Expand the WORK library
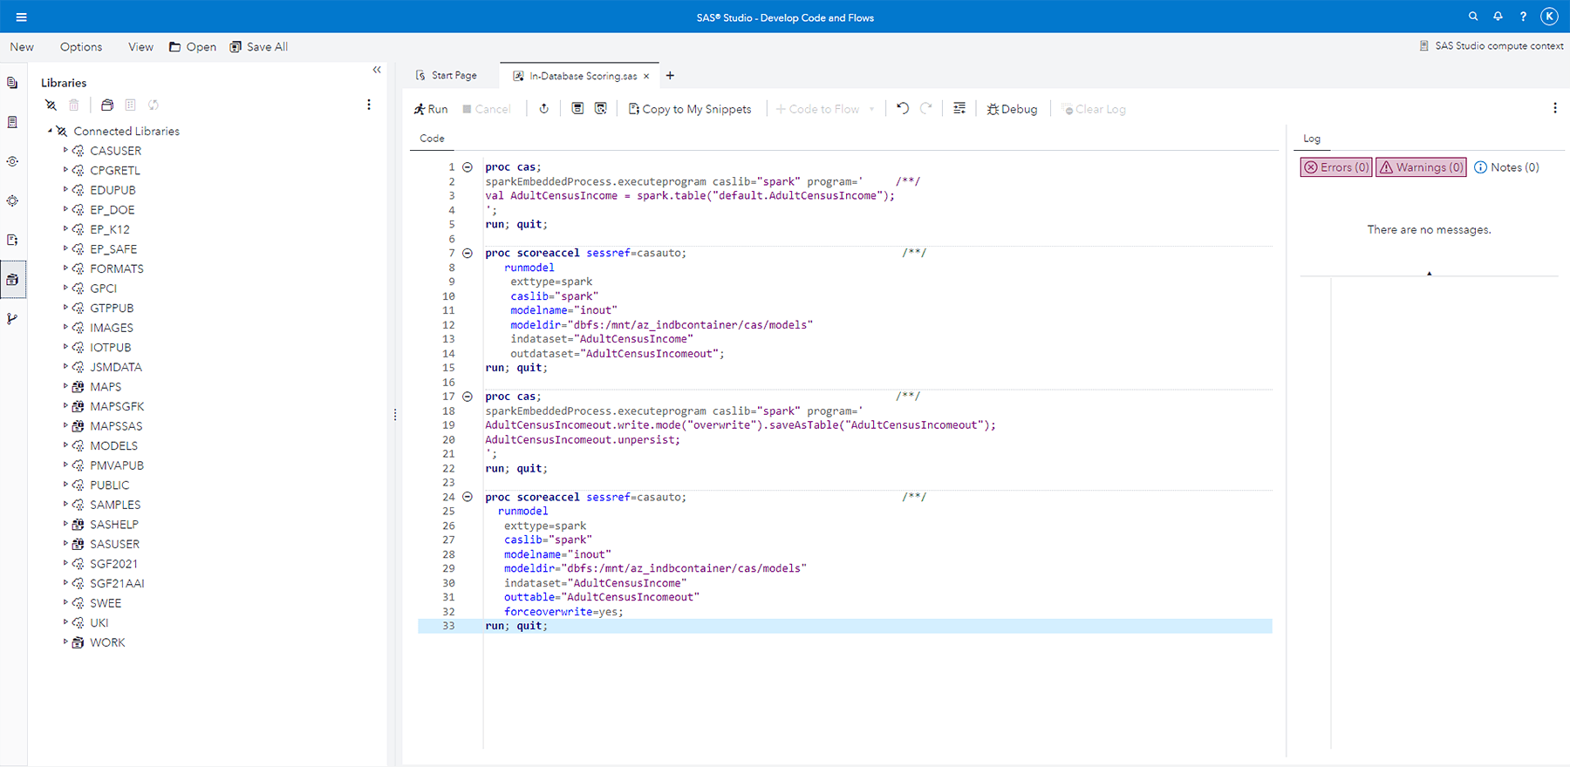 click(x=65, y=641)
